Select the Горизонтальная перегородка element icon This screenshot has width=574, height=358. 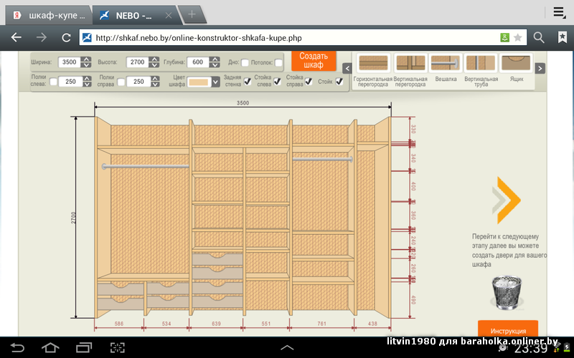coord(372,63)
